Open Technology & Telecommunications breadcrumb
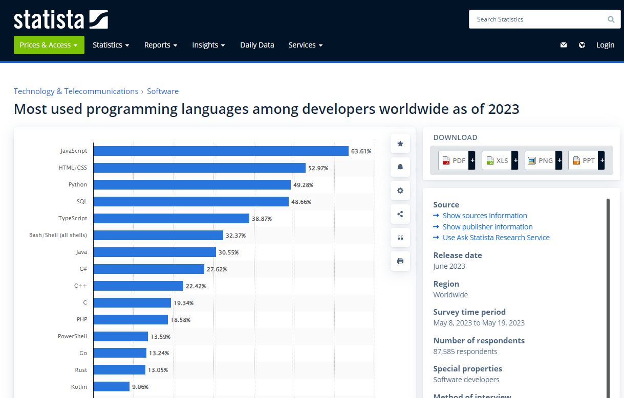The image size is (624, 398). click(x=76, y=91)
